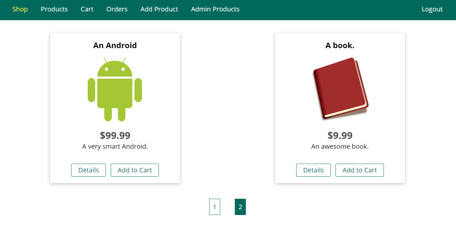The image size is (456, 229).
Task: Open the Add Product page
Action: [x=159, y=9]
